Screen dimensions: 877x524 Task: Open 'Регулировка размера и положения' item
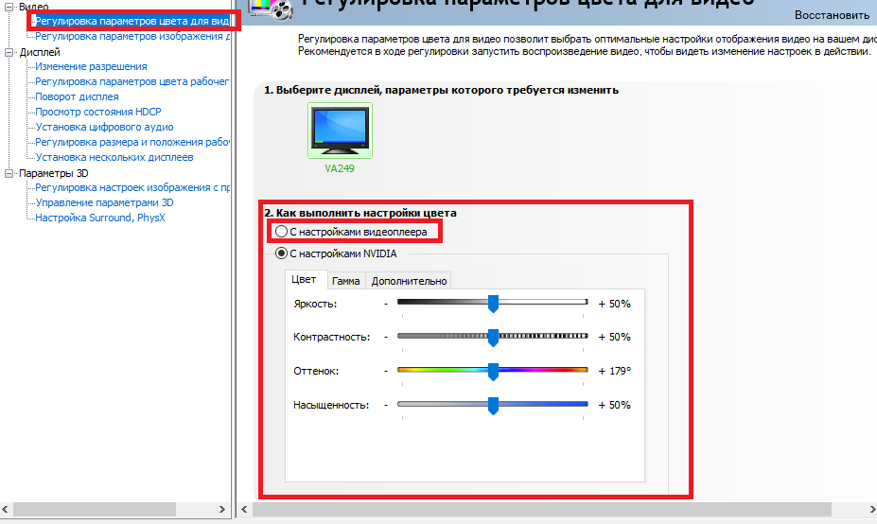pos(132,142)
